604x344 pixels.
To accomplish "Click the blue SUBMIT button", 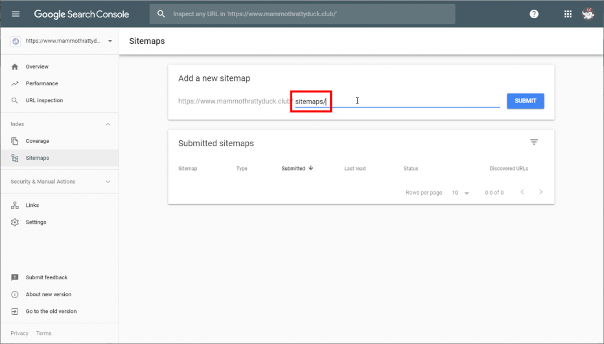I will [x=526, y=101].
